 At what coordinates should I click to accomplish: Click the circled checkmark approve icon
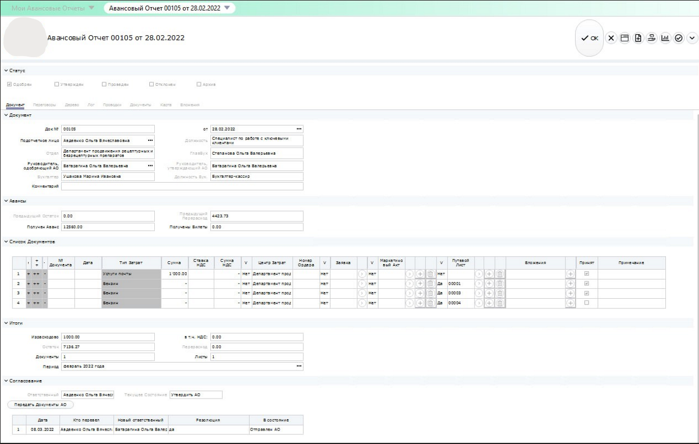pos(678,38)
